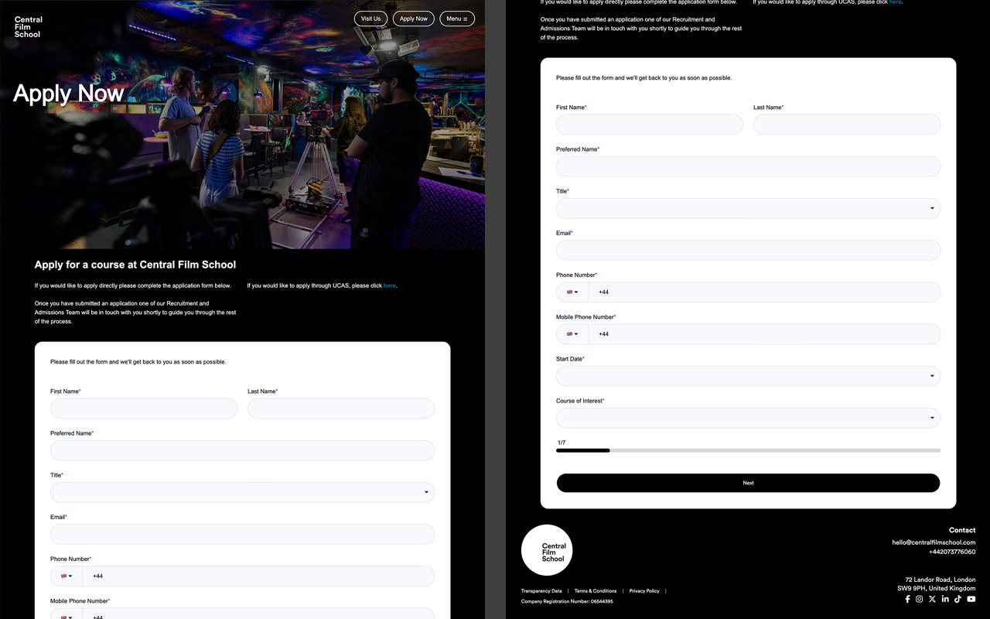
Task: Click the 1/7 form progress bar
Action: pyautogui.click(x=748, y=450)
